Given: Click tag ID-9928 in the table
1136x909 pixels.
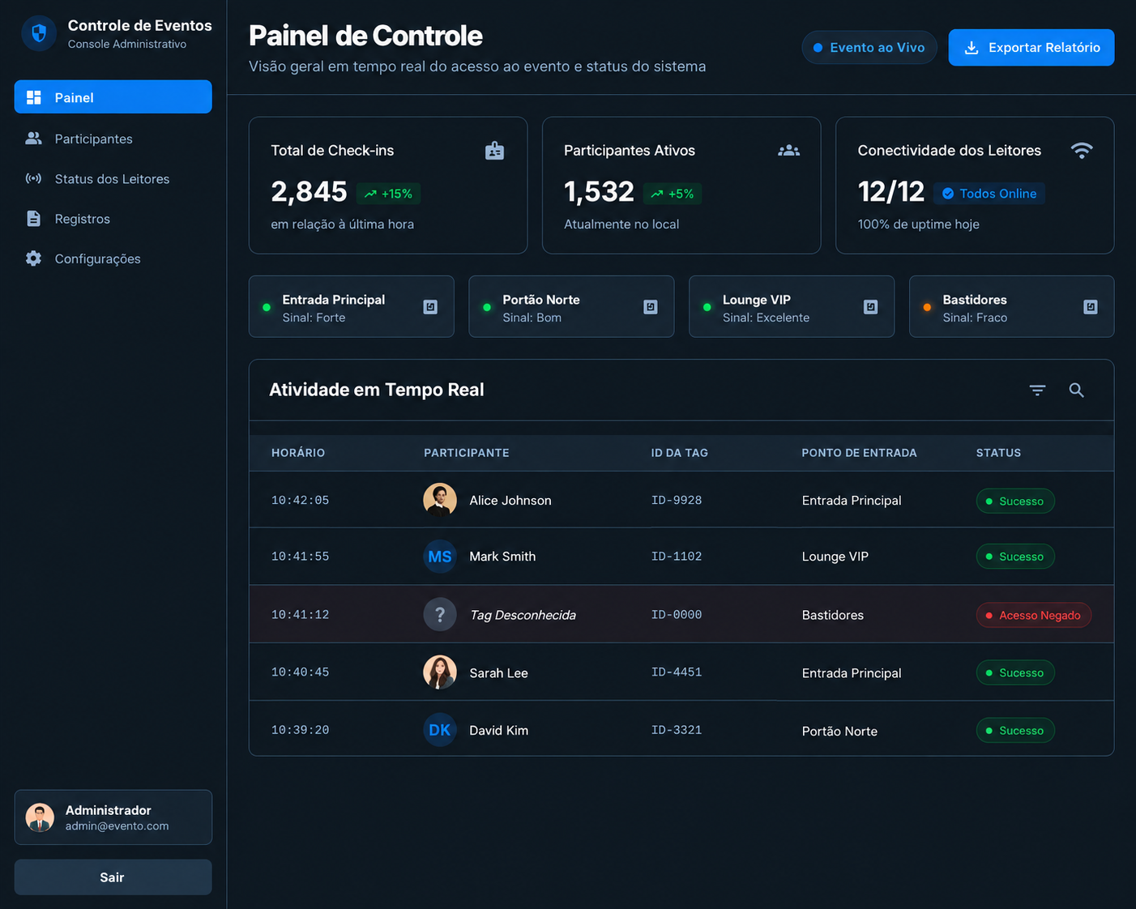Looking at the screenshot, I should point(677,501).
